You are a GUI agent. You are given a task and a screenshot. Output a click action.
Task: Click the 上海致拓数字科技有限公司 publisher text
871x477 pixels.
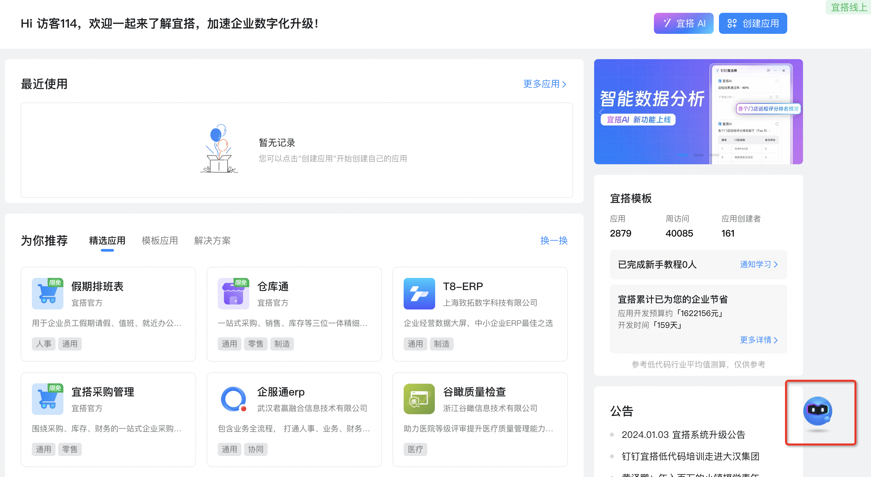490,303
